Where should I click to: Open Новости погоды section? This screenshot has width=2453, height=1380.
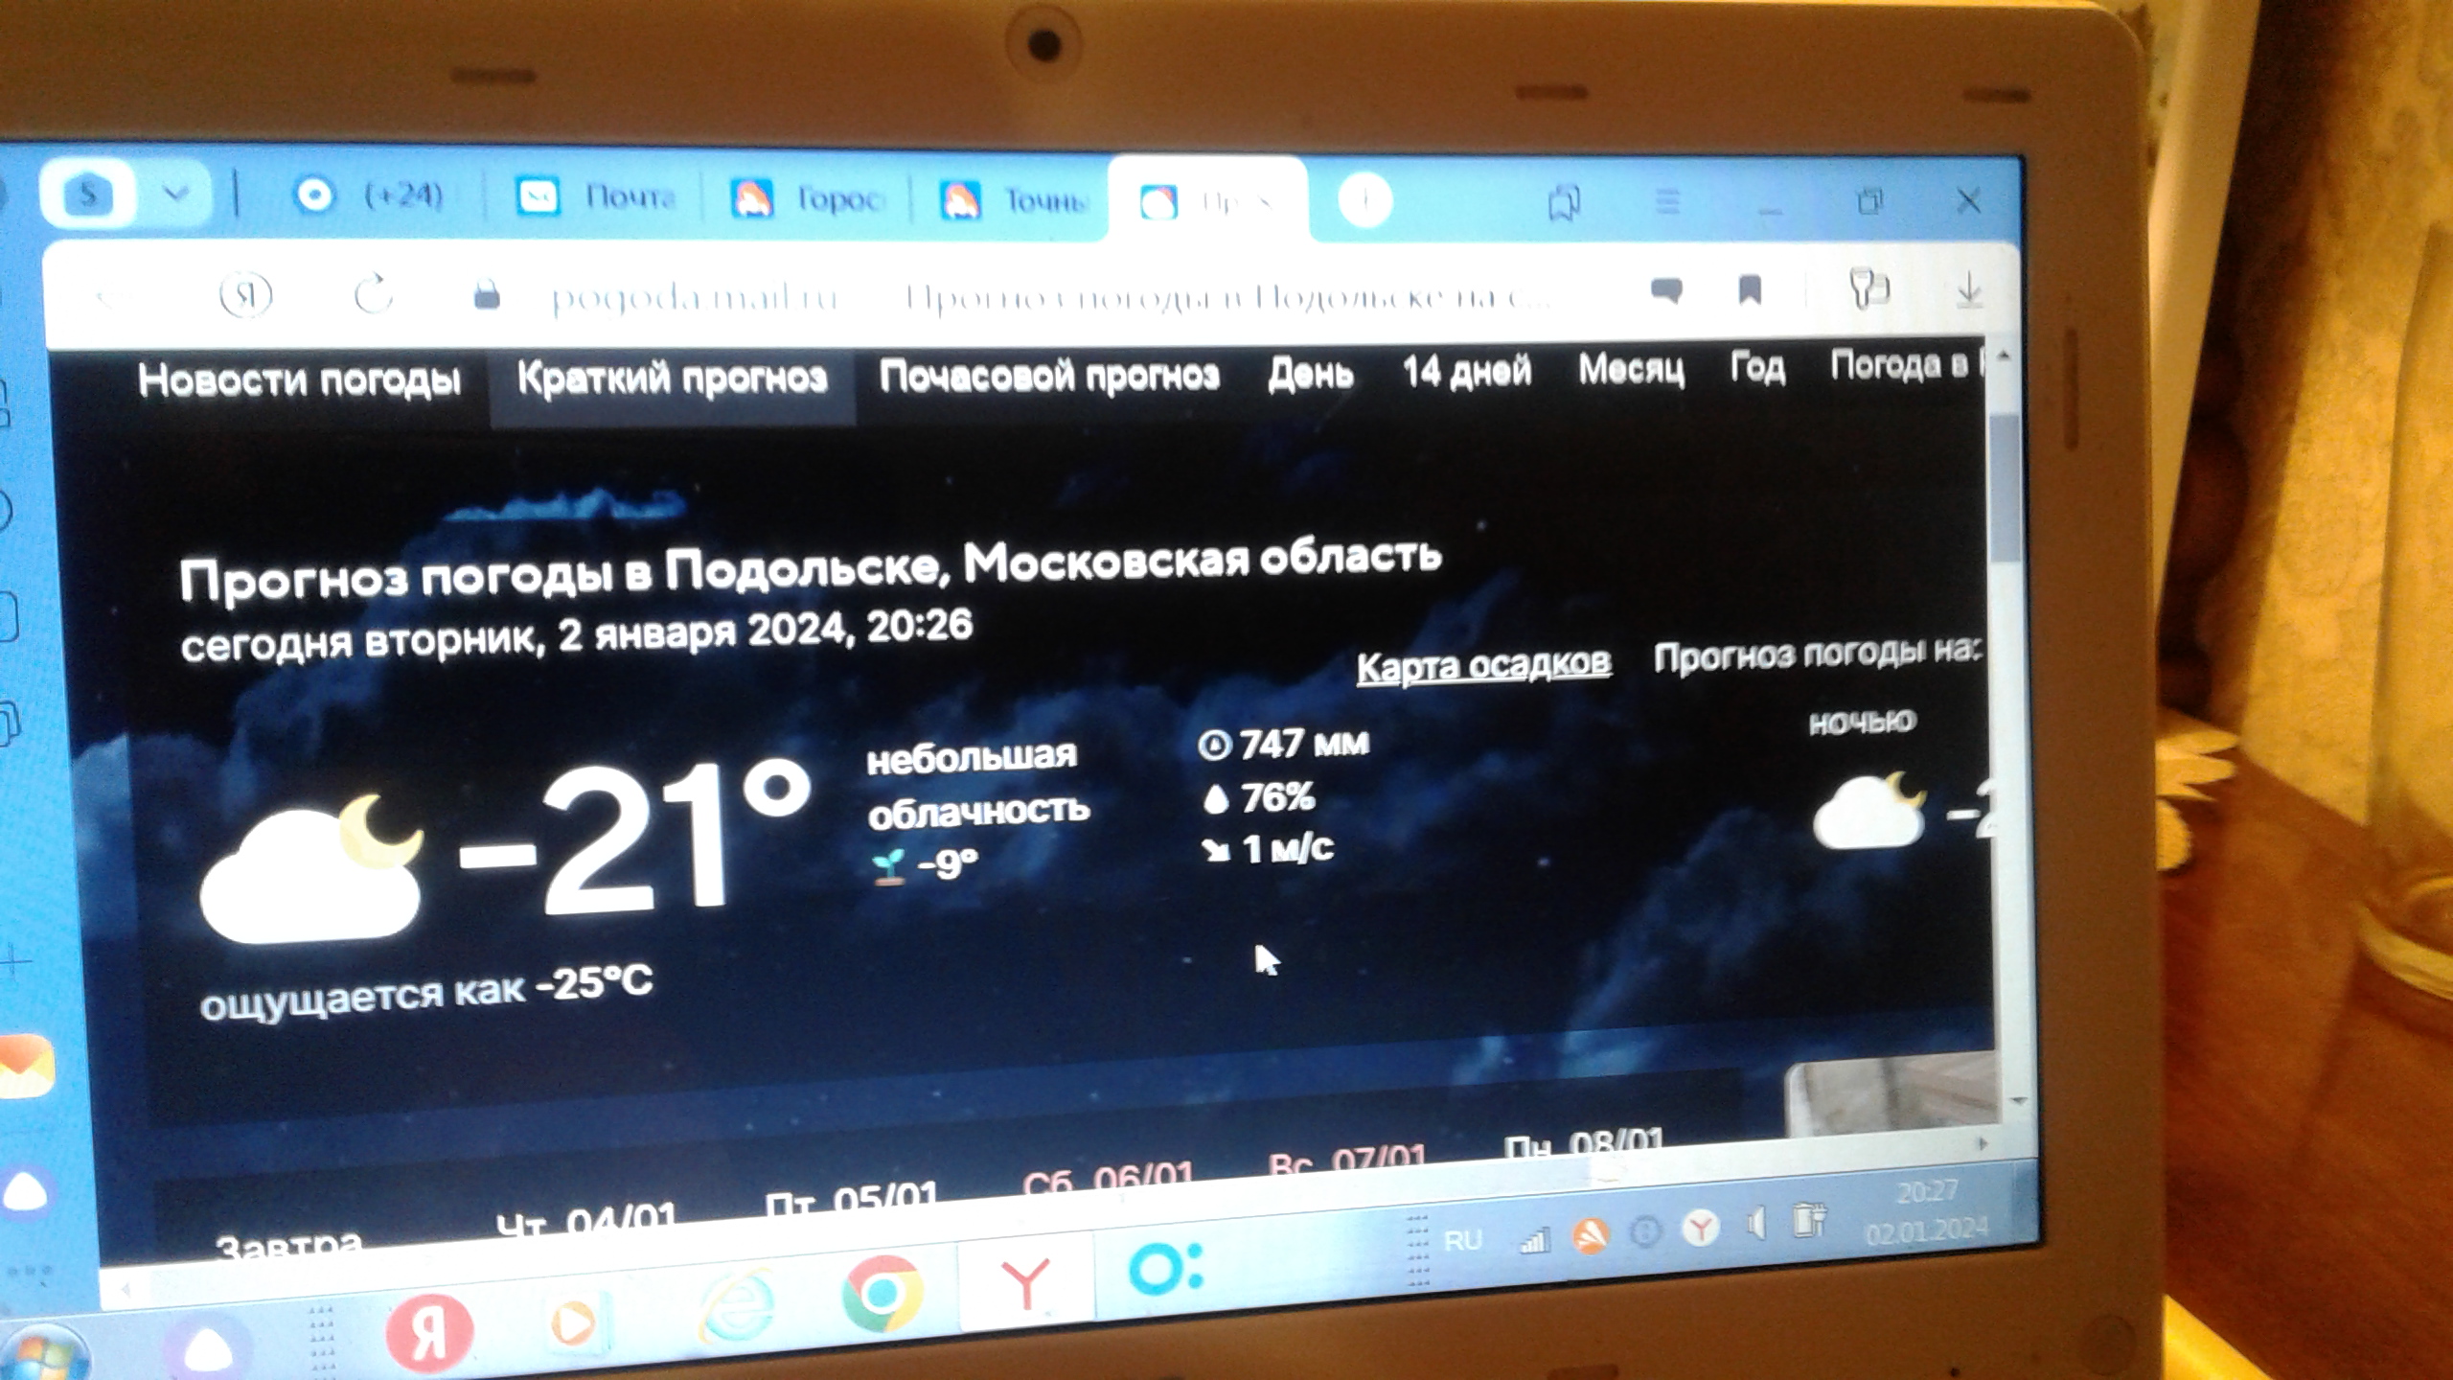tap(299, 379)
